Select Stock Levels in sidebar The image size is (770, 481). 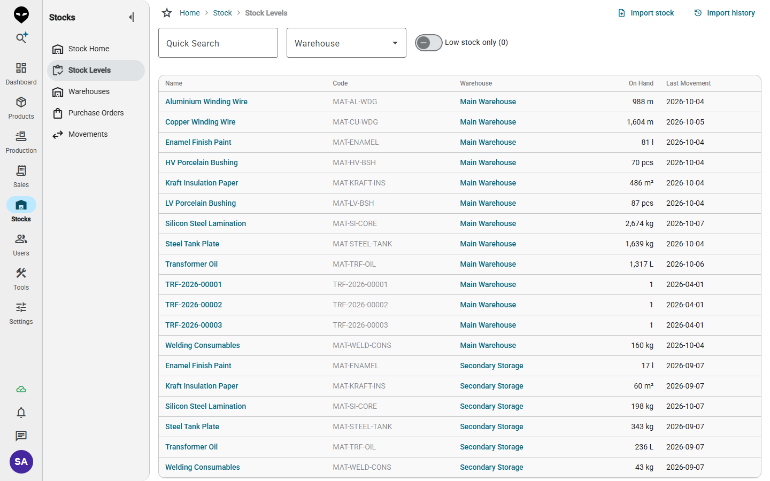(96, 70)
